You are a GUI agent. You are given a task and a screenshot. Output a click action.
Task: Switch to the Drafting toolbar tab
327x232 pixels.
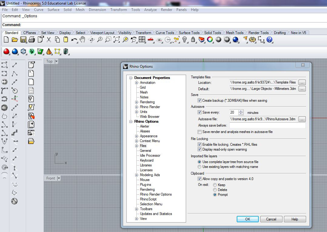tap(280, 33)
